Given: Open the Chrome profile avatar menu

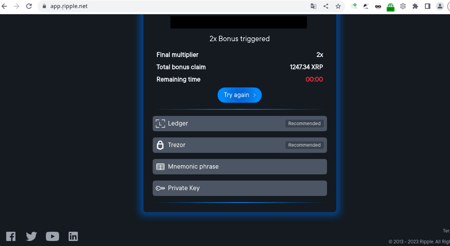Looking at the screenshot, I should (x=440, y=6).
